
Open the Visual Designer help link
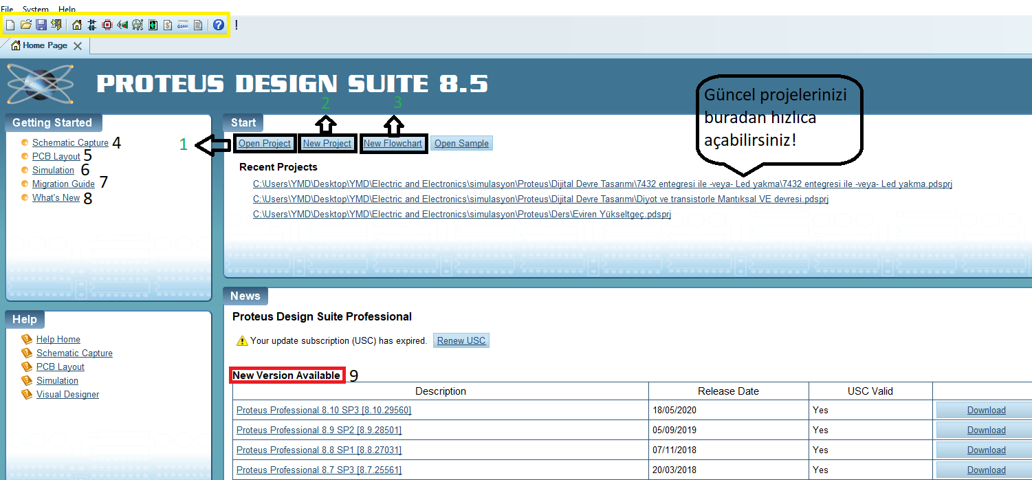tap(67, 395)
